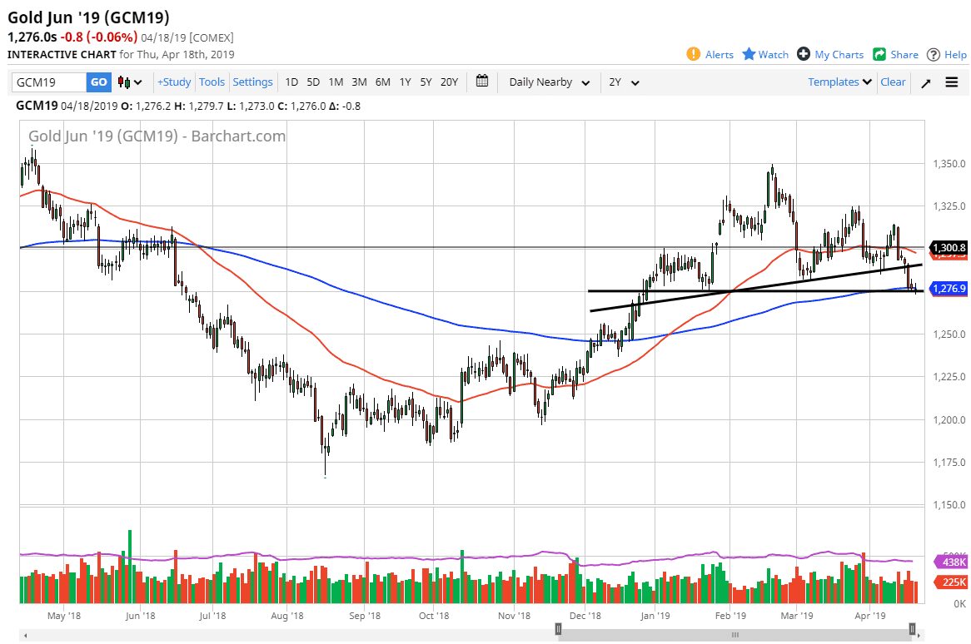Click the pop-out chart arrow icon
971x644 pixels.
pos(925,82)
